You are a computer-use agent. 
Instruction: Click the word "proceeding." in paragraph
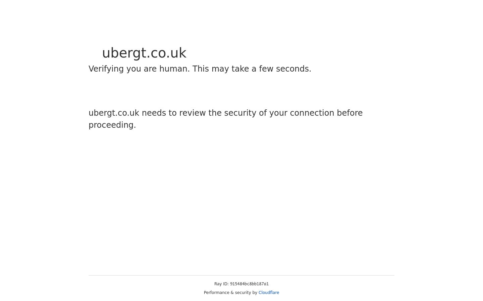click(x=112, y=125)
